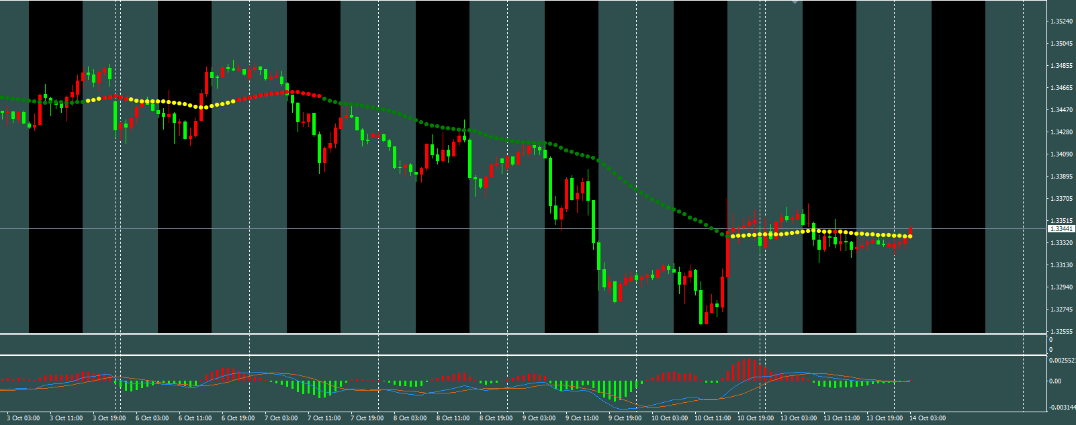
Task: Click the -0.003144 MACD scale label
Action: (x=1062, y=408)
